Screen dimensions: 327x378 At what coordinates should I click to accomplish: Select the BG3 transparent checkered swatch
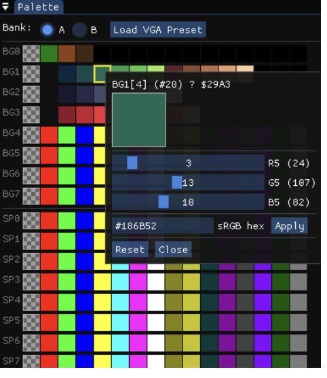(x=31, y=115)
